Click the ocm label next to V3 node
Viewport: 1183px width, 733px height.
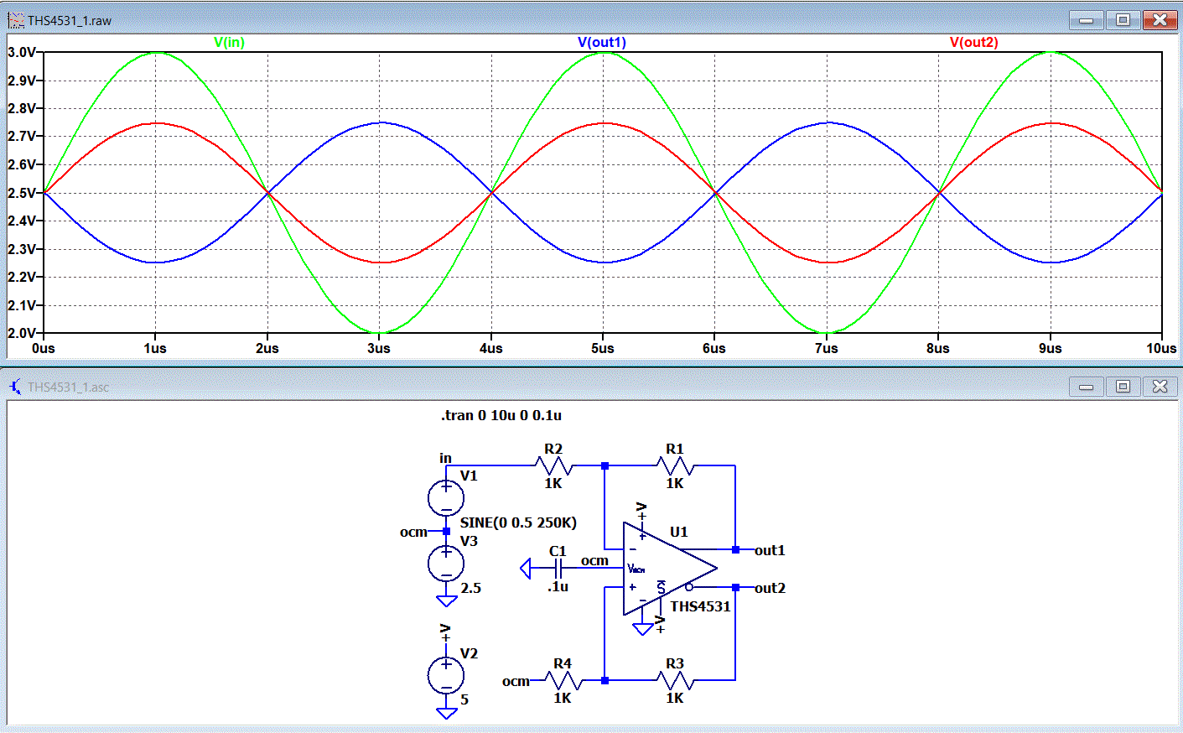click(413, 532)
